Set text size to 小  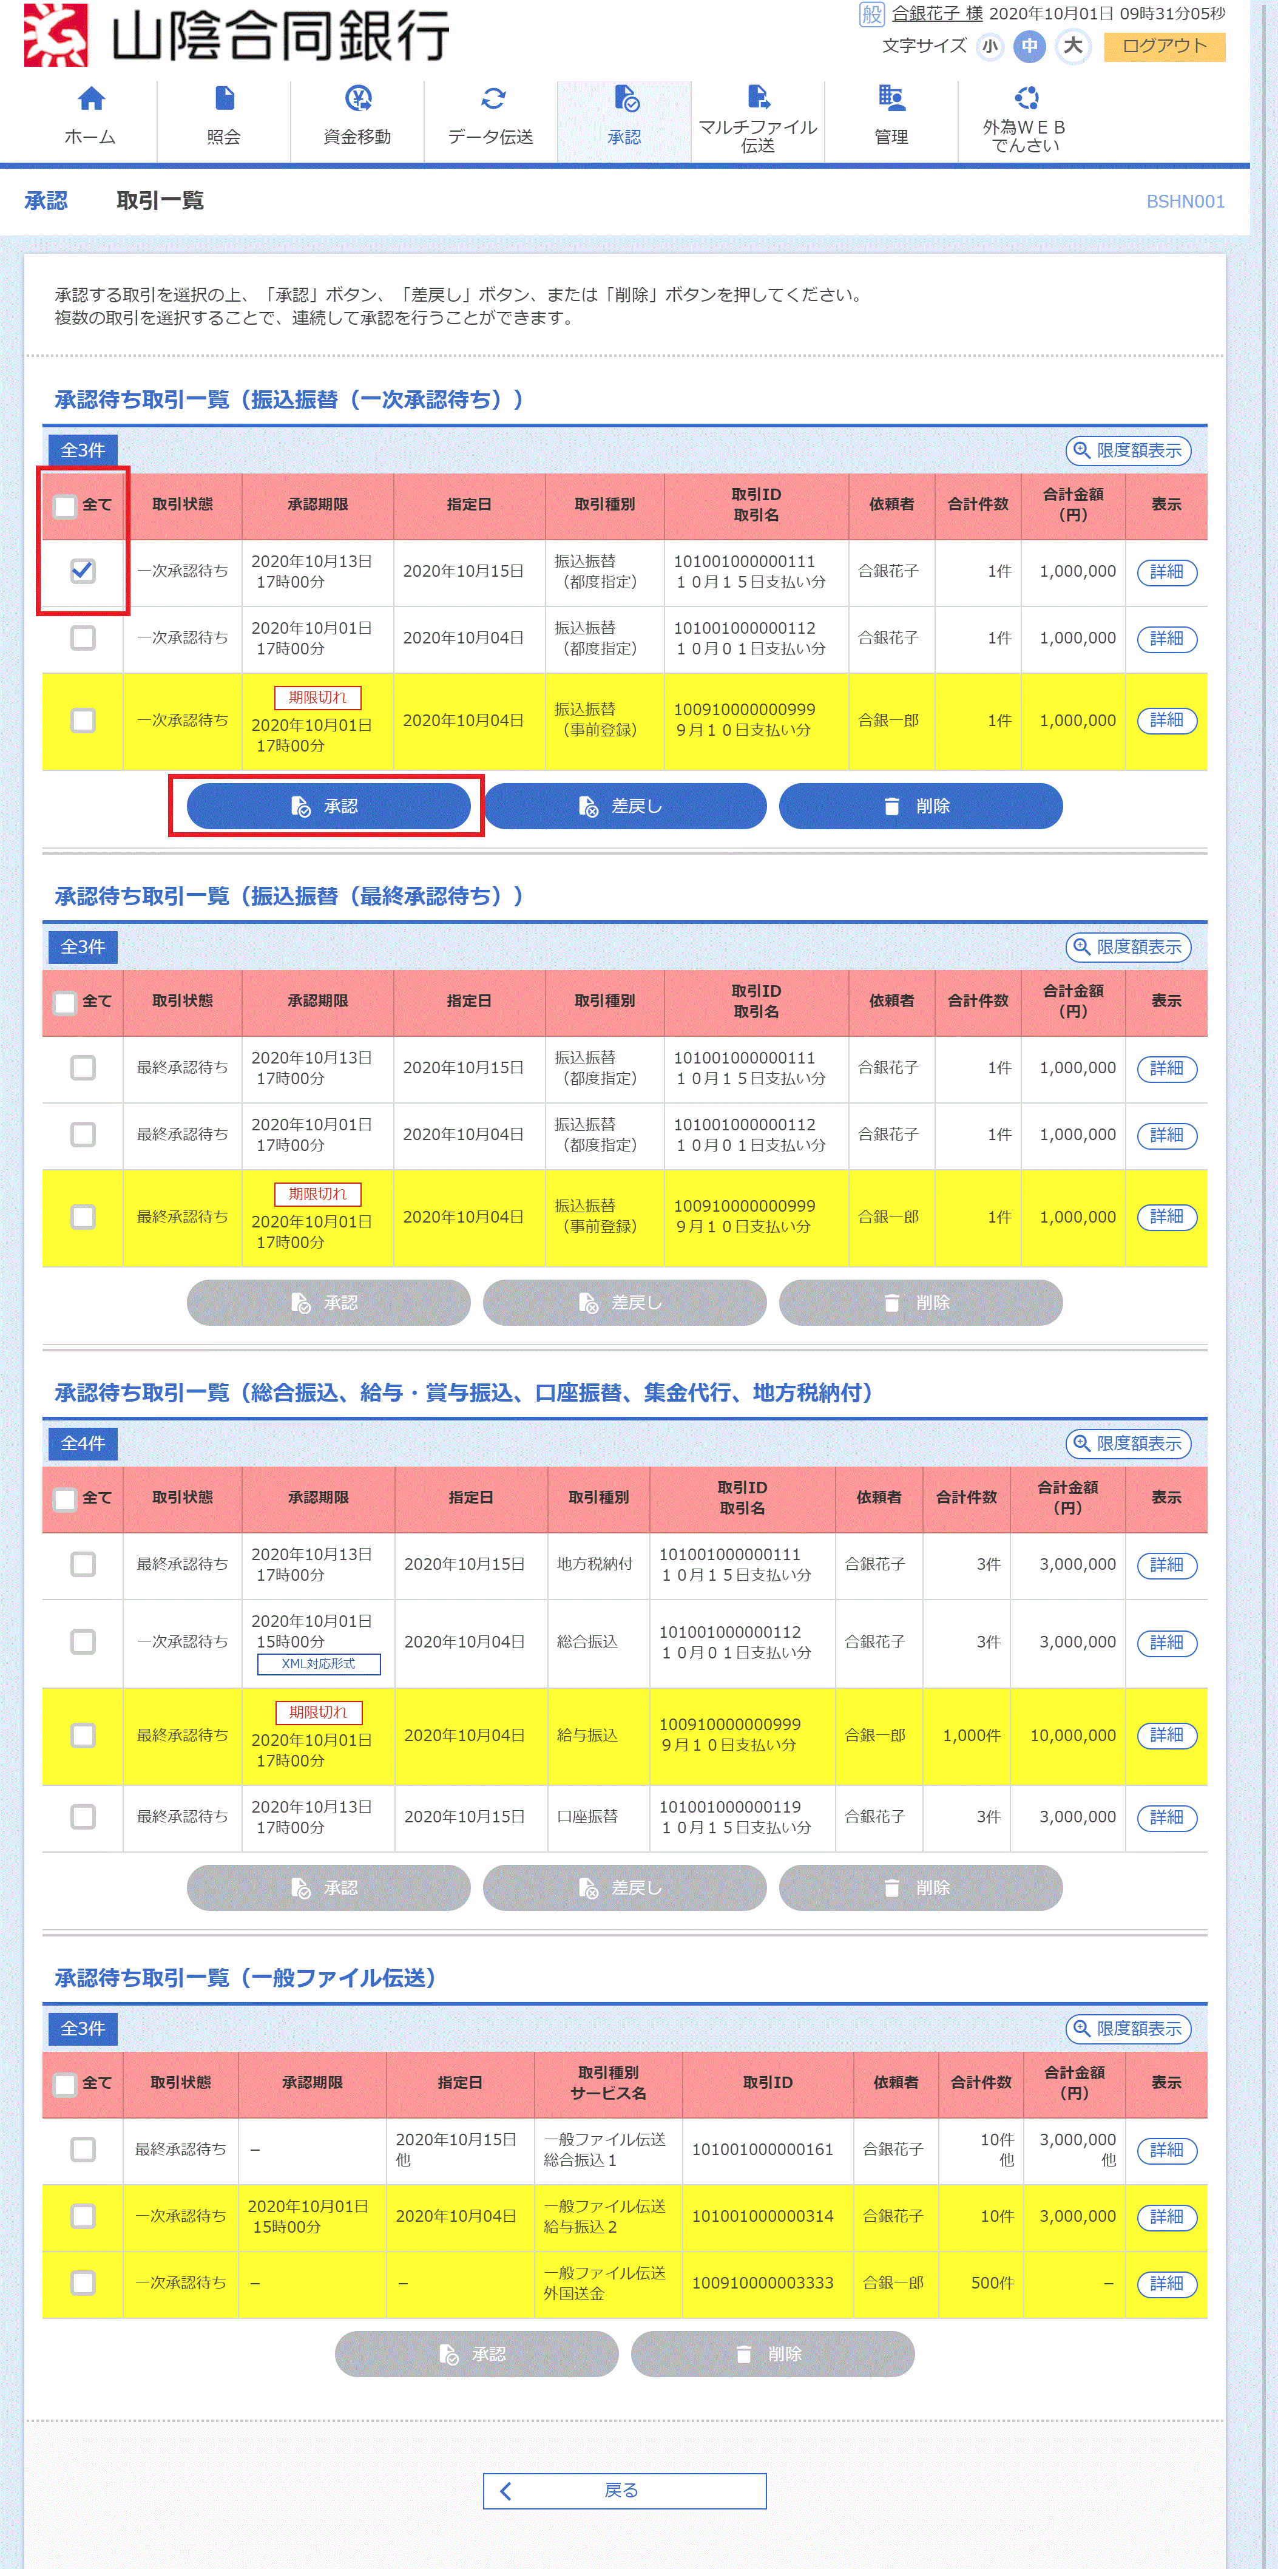pos(989,46)
